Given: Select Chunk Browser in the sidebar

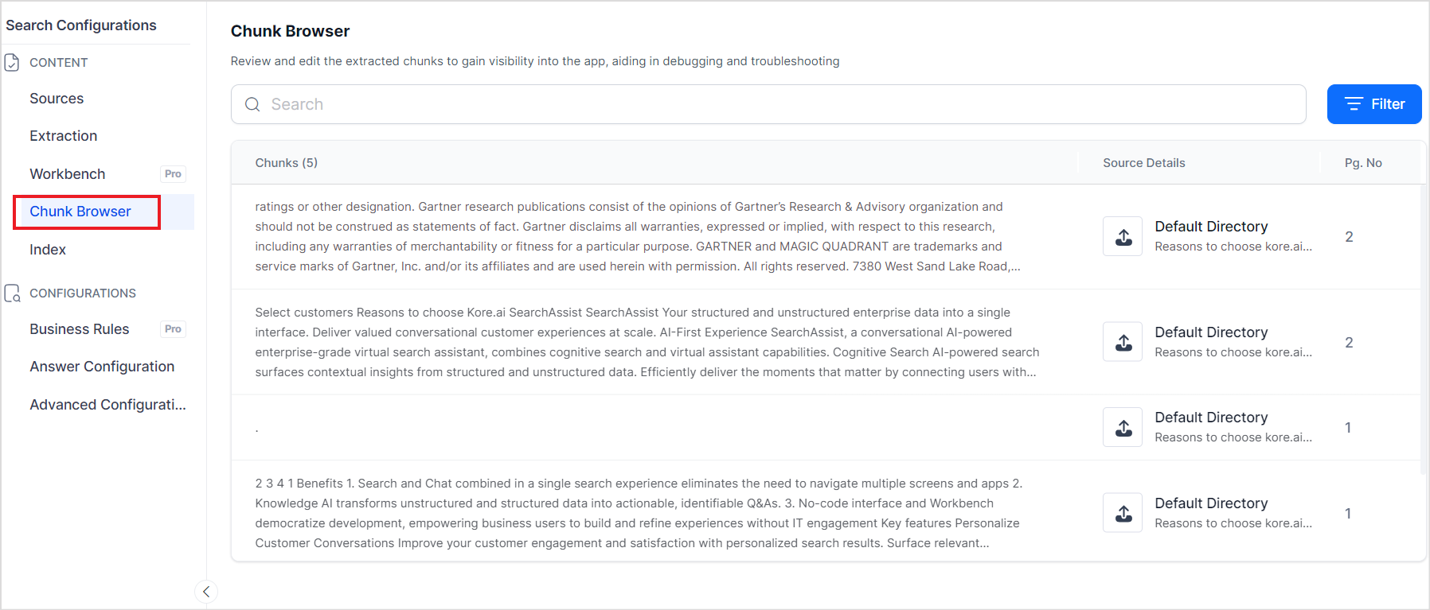Looking at the screenshot, I should [x=80, y=212].
